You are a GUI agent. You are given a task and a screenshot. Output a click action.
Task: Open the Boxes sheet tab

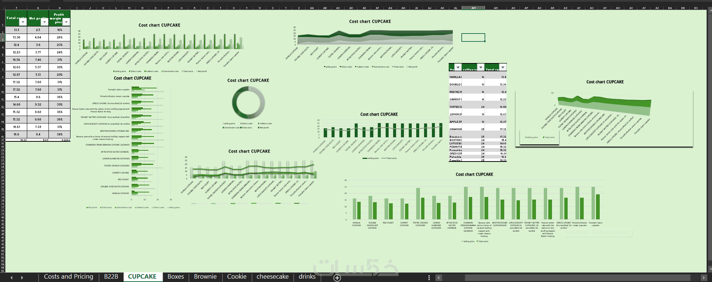tap(176, 277)
